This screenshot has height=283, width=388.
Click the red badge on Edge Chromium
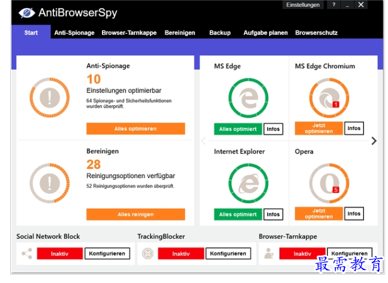(336, 105)
